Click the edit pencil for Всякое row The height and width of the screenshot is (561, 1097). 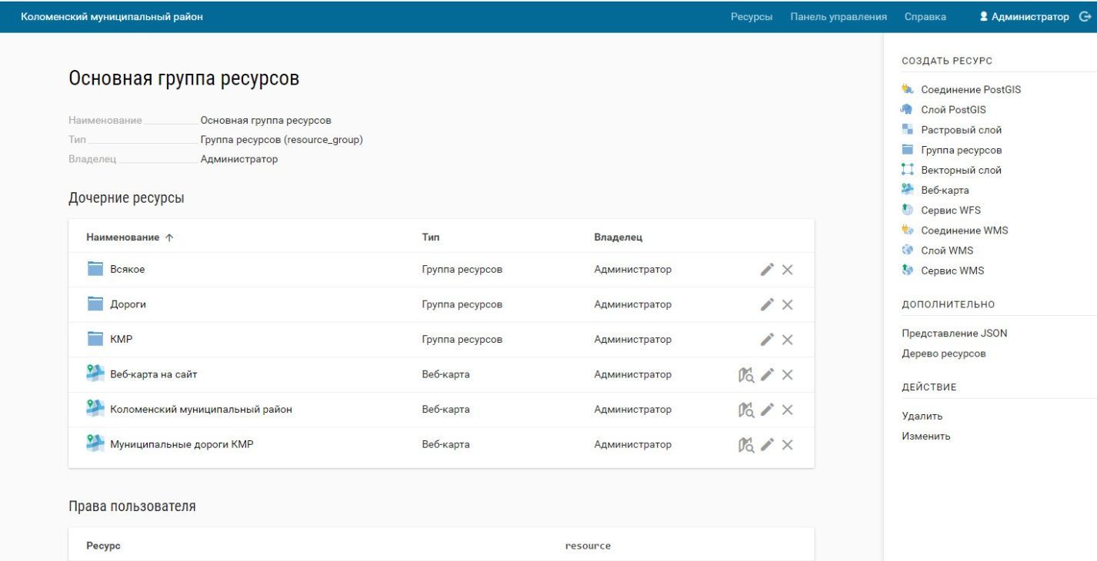(766, 270)
